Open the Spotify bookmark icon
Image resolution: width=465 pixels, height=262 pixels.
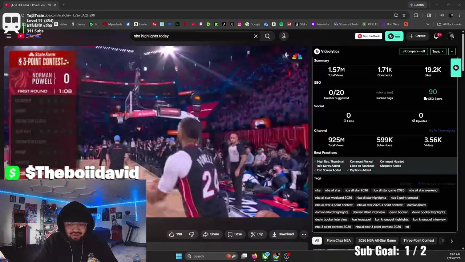[282, 24]
